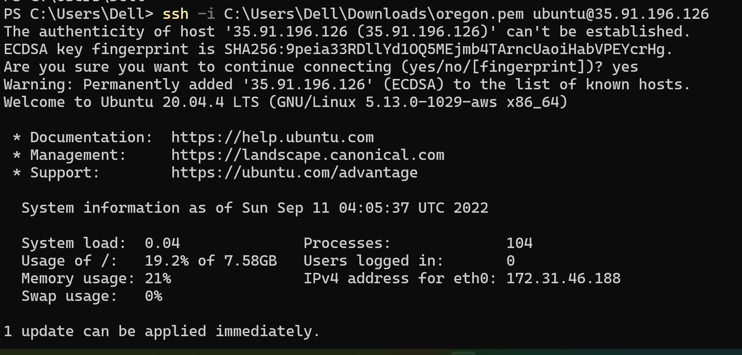Image resolution: width=742 pixels, height=355 pixels.
Task: Click the processes count 104
Action: [520, 243]
